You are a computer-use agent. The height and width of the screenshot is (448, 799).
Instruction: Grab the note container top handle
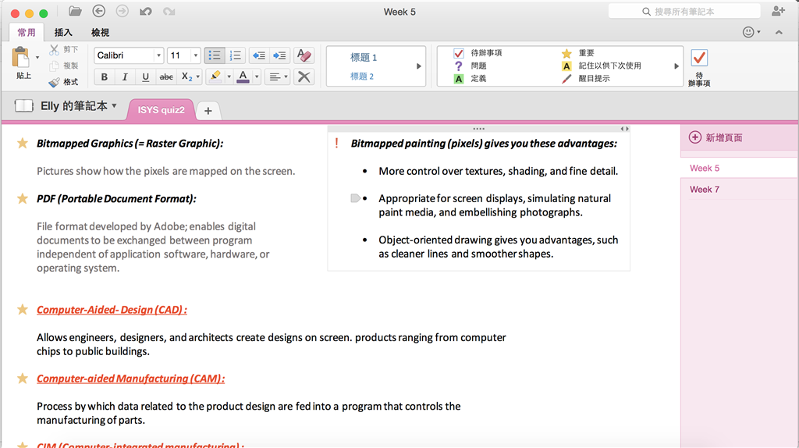[x=478, y=129]
